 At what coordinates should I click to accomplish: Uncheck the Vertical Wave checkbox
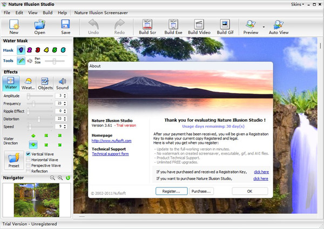(28, 154)
